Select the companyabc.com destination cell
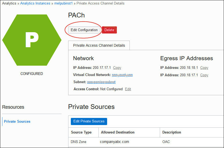The image size is (224, 148). pyautogui.click(x=115, y=142)
